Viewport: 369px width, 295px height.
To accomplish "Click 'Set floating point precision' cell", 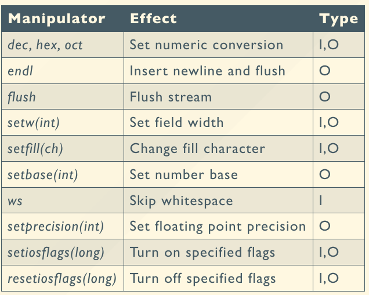I will point(218,227).
